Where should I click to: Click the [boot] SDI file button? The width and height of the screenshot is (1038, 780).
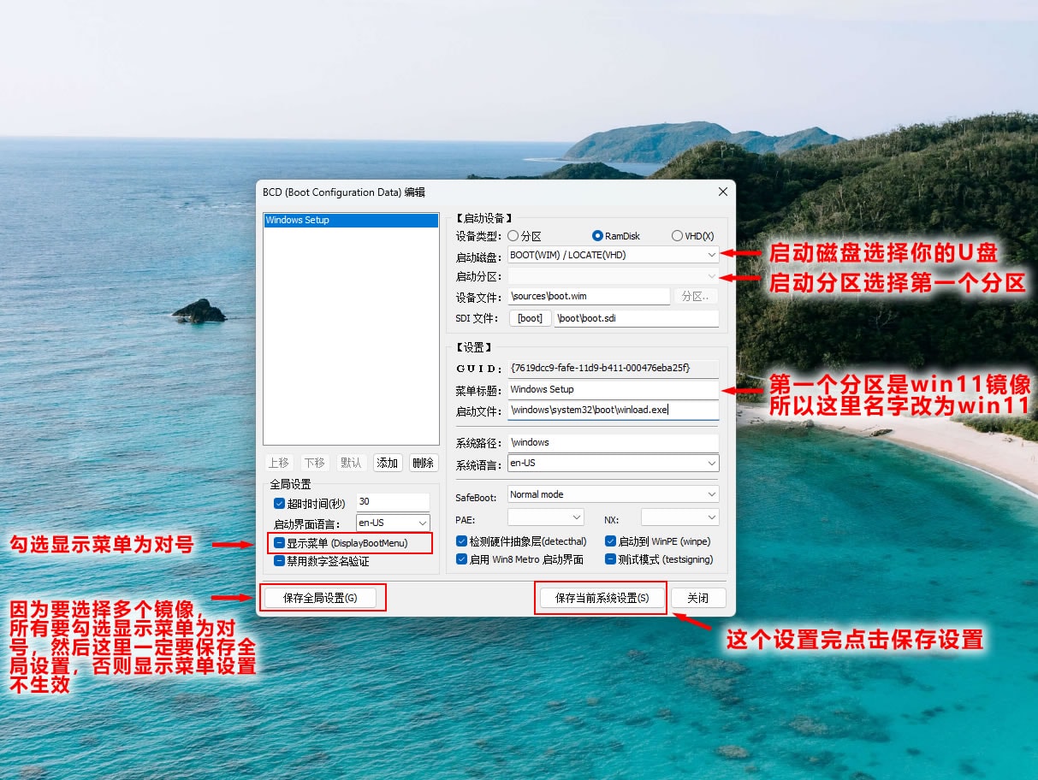tap(530, 318)
